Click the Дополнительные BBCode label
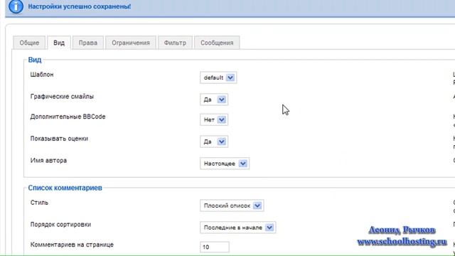 (x=68, y=117)
